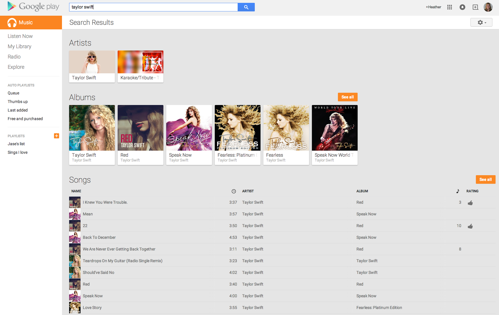Sort songs by play count note icon
Screen dimensions: 499x315
pyautogui.click(x=458, y=191)
